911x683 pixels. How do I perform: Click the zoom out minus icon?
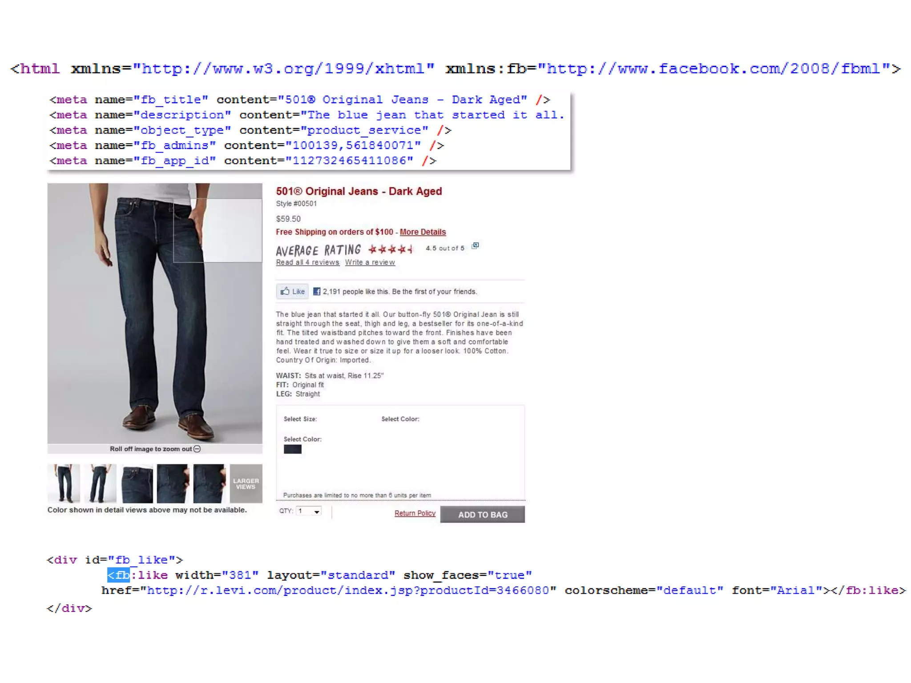[x=198, y=449]
